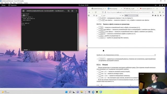
Task: Click the new tab icon in terminal header
Action: pos(23,11)
